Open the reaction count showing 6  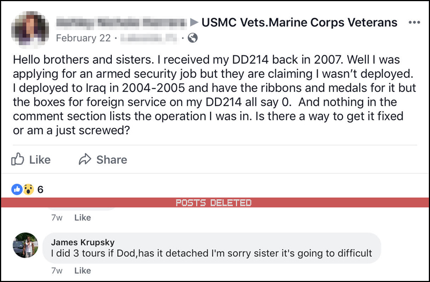pos(40,189)
